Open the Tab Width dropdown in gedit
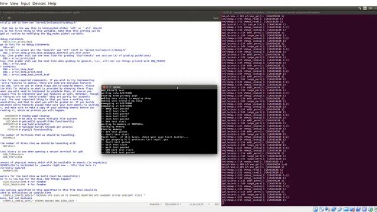The image size is (377, 212). point(173,204)
